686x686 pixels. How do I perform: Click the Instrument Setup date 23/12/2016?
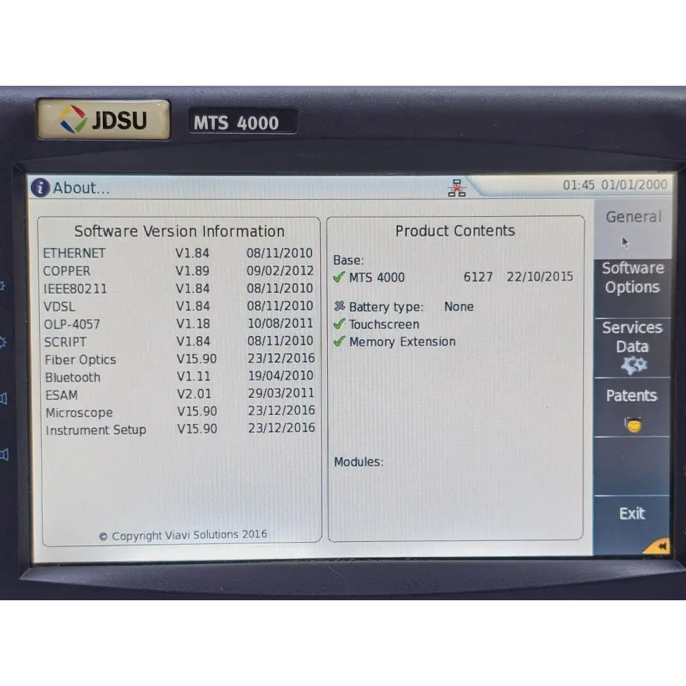[x=282, y=428]
